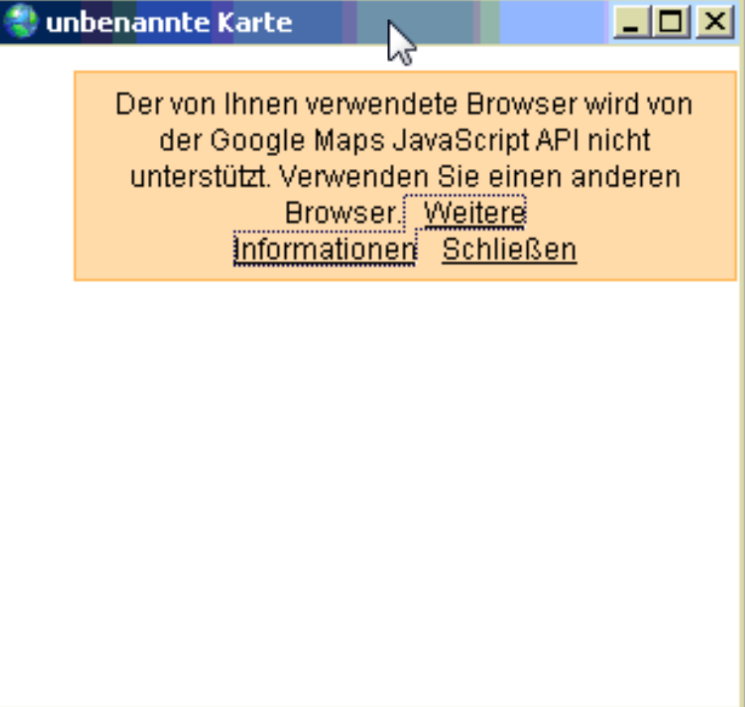Viewport: 745px width, 707px height.
Task: Close the 'unbenannte Karte' window
Action: coord(715,21)
